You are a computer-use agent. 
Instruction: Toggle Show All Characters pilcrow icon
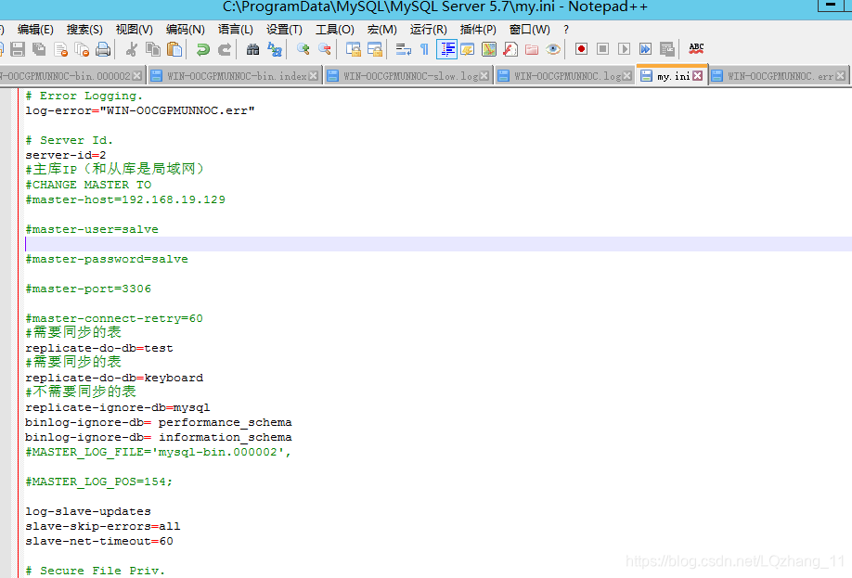pyautogui.click(x=424, y=49)
